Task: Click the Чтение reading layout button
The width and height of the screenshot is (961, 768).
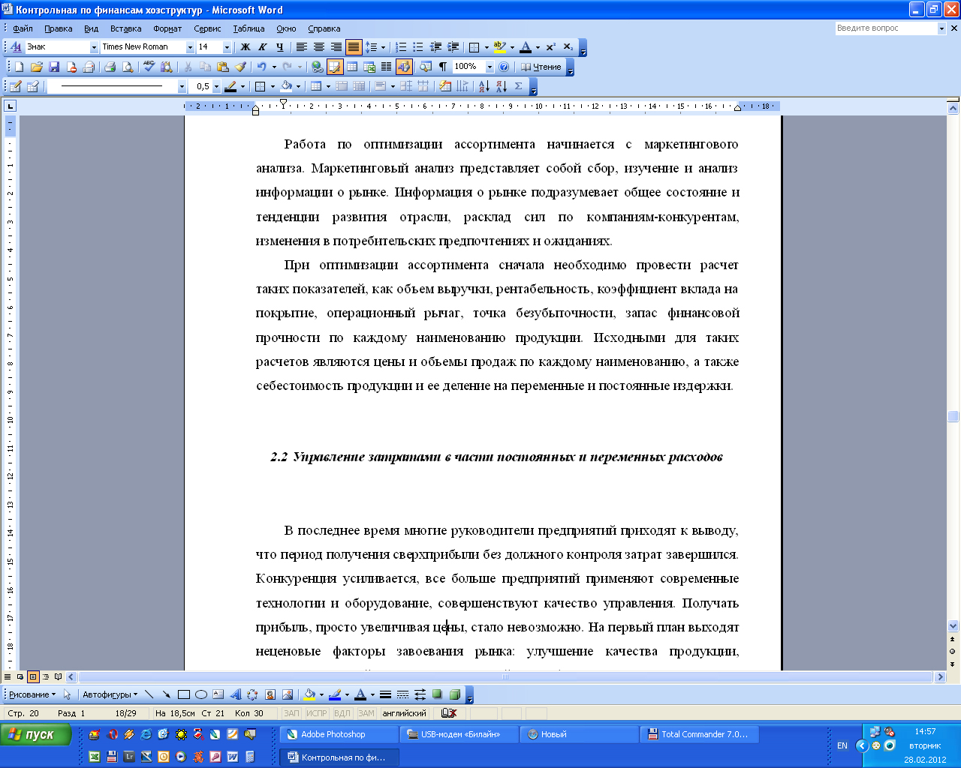Action: 541,67
